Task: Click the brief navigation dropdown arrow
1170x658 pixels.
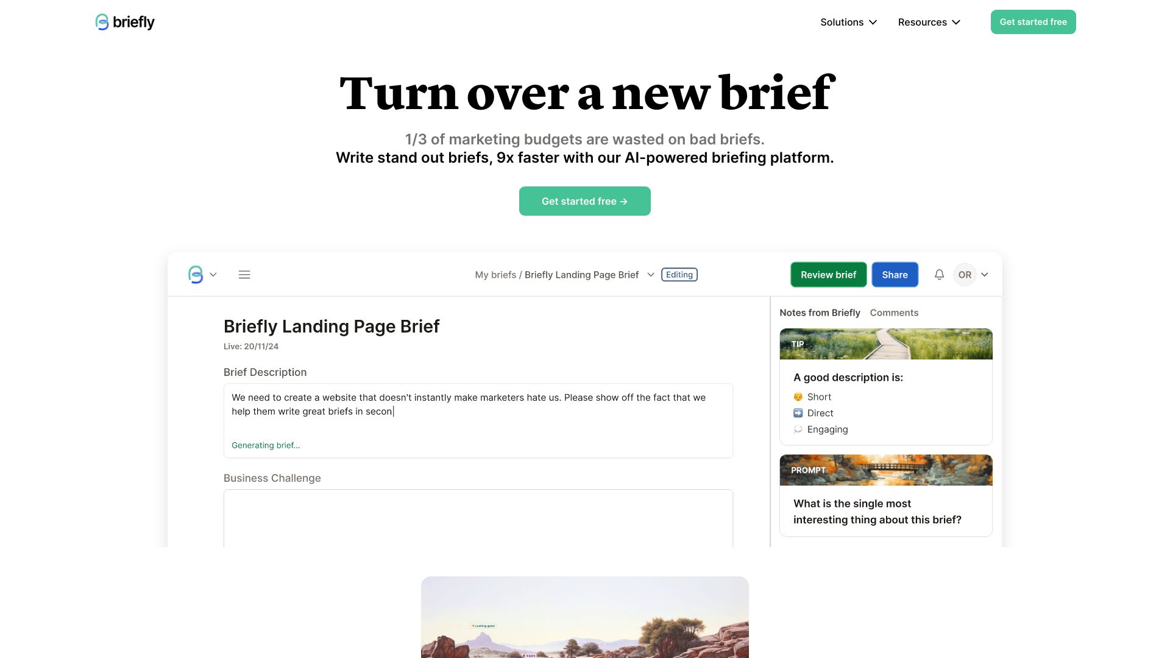Action: (650, 274)
